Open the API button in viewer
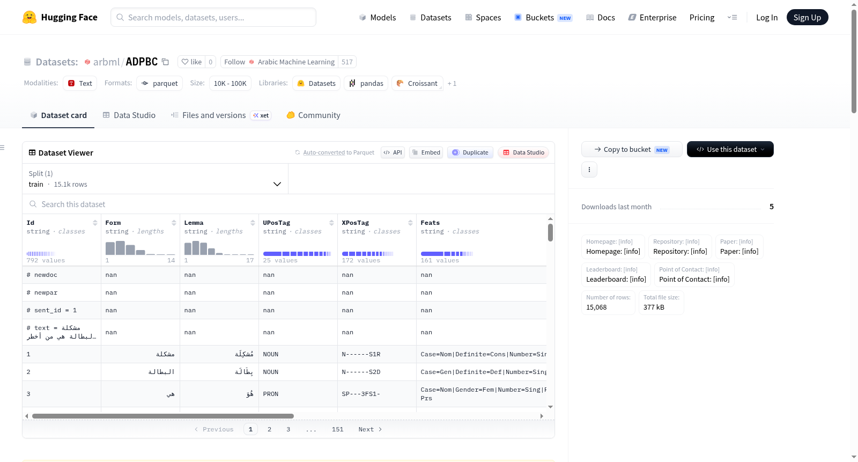This screenshot has width=858, height=462. pyautogui.click(x=393, y=152)
